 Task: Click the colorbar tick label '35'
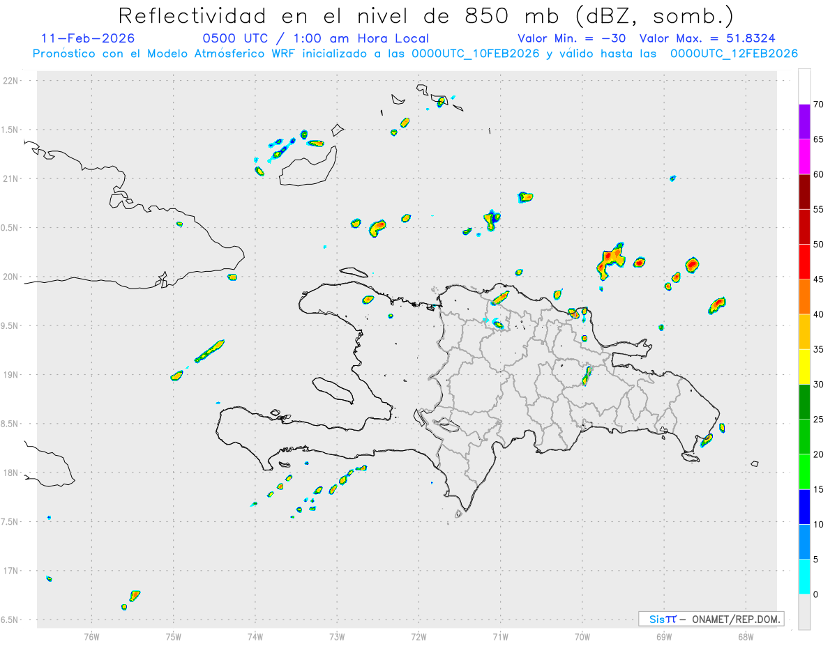[820, 349]
